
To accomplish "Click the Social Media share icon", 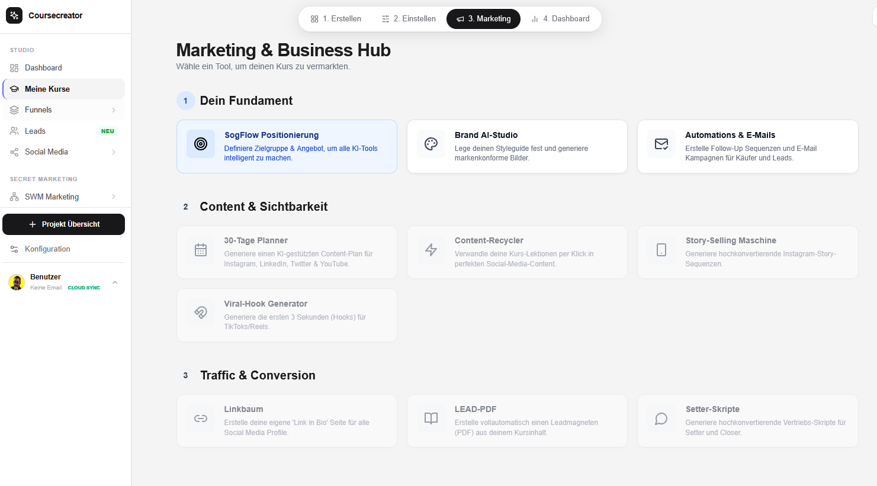I will coord(14,152).
